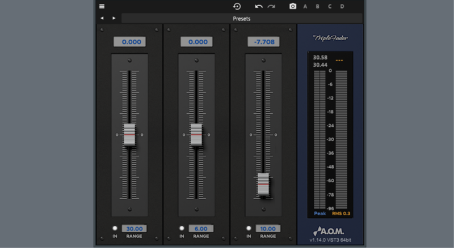Go to previous preset arrow
The height and width of the screenshot is (248, 454).
click(x=102, y=18)
